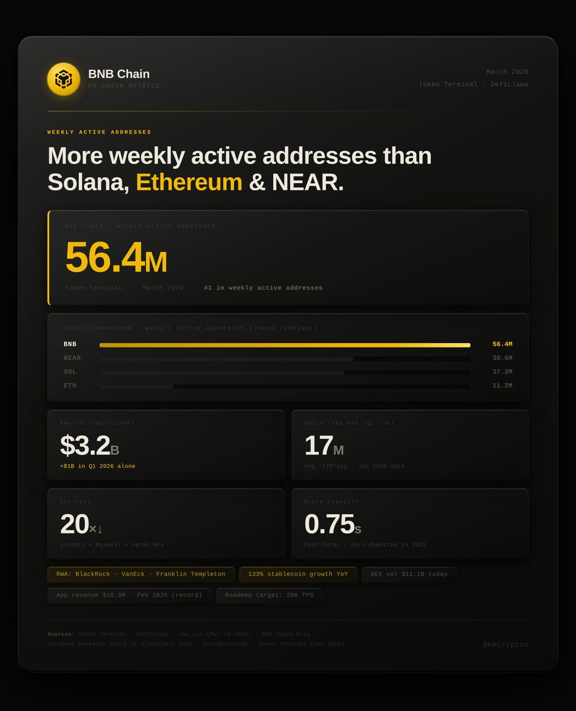This screenshot has width=576, height=711.
Task: Click the "133% stablecoin growth YoY" tag
Action: pos(298,574)
